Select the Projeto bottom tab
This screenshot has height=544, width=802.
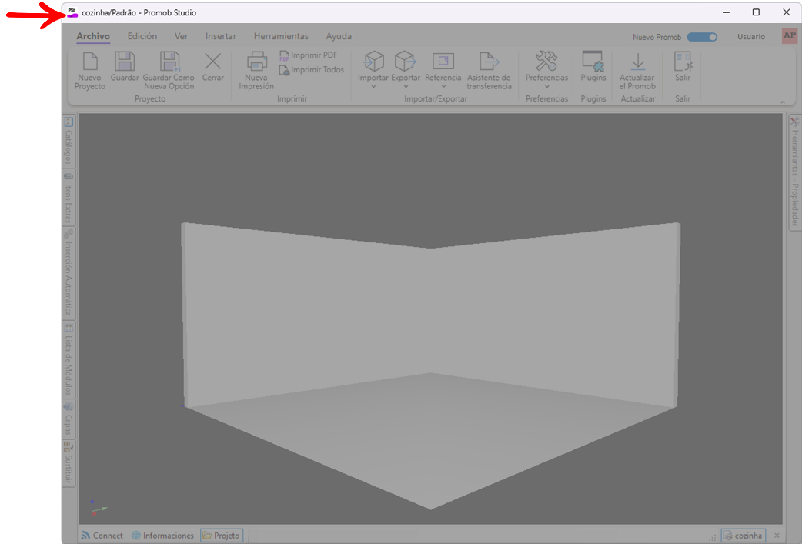(222, 536)
